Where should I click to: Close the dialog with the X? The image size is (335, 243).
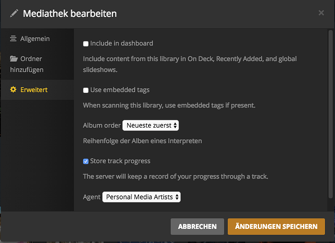pos(321,13)
